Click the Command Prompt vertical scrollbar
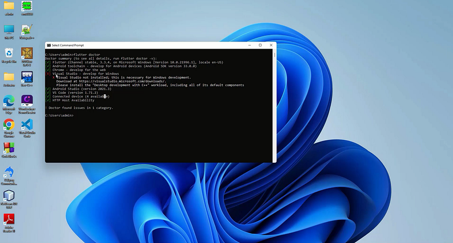Screen dimensions: 453x243 click(274, 106)
